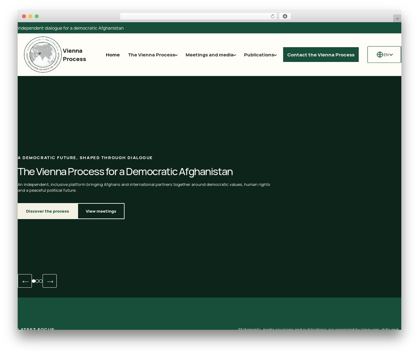Go to previous slide with left arrow
The height and width of the screenshot is (355, 419).
[x=25, y=281]
